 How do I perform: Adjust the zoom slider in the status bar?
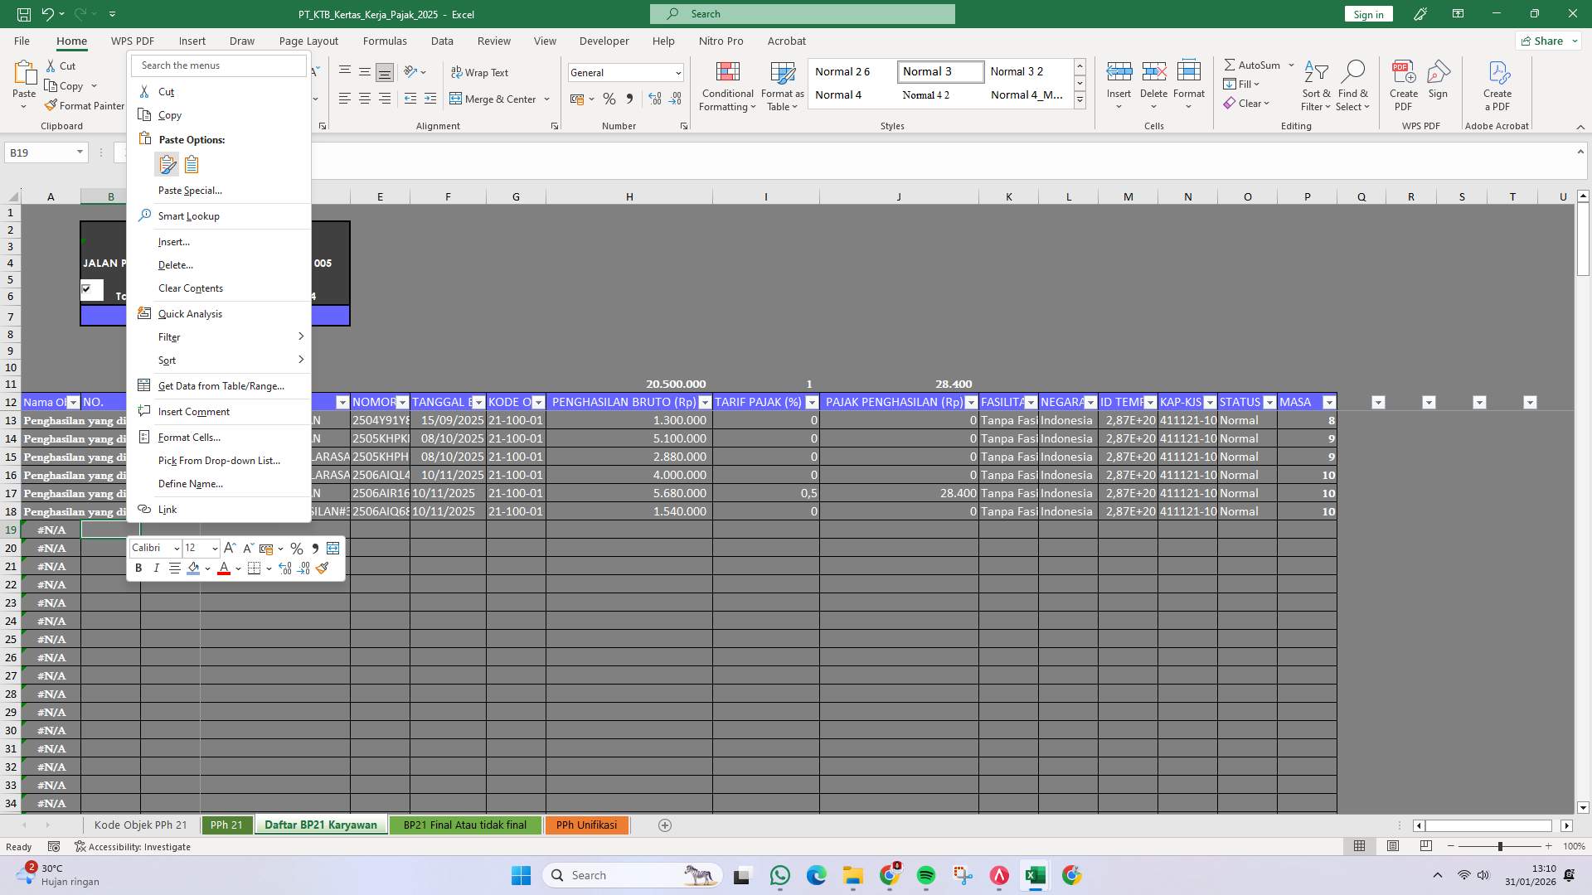1500,846
